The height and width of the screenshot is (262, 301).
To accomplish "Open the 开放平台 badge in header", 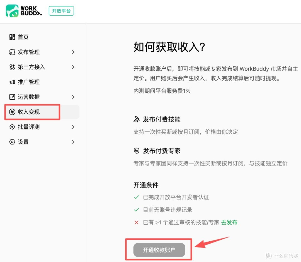I will pyautogui.click(x=61, y=11).
